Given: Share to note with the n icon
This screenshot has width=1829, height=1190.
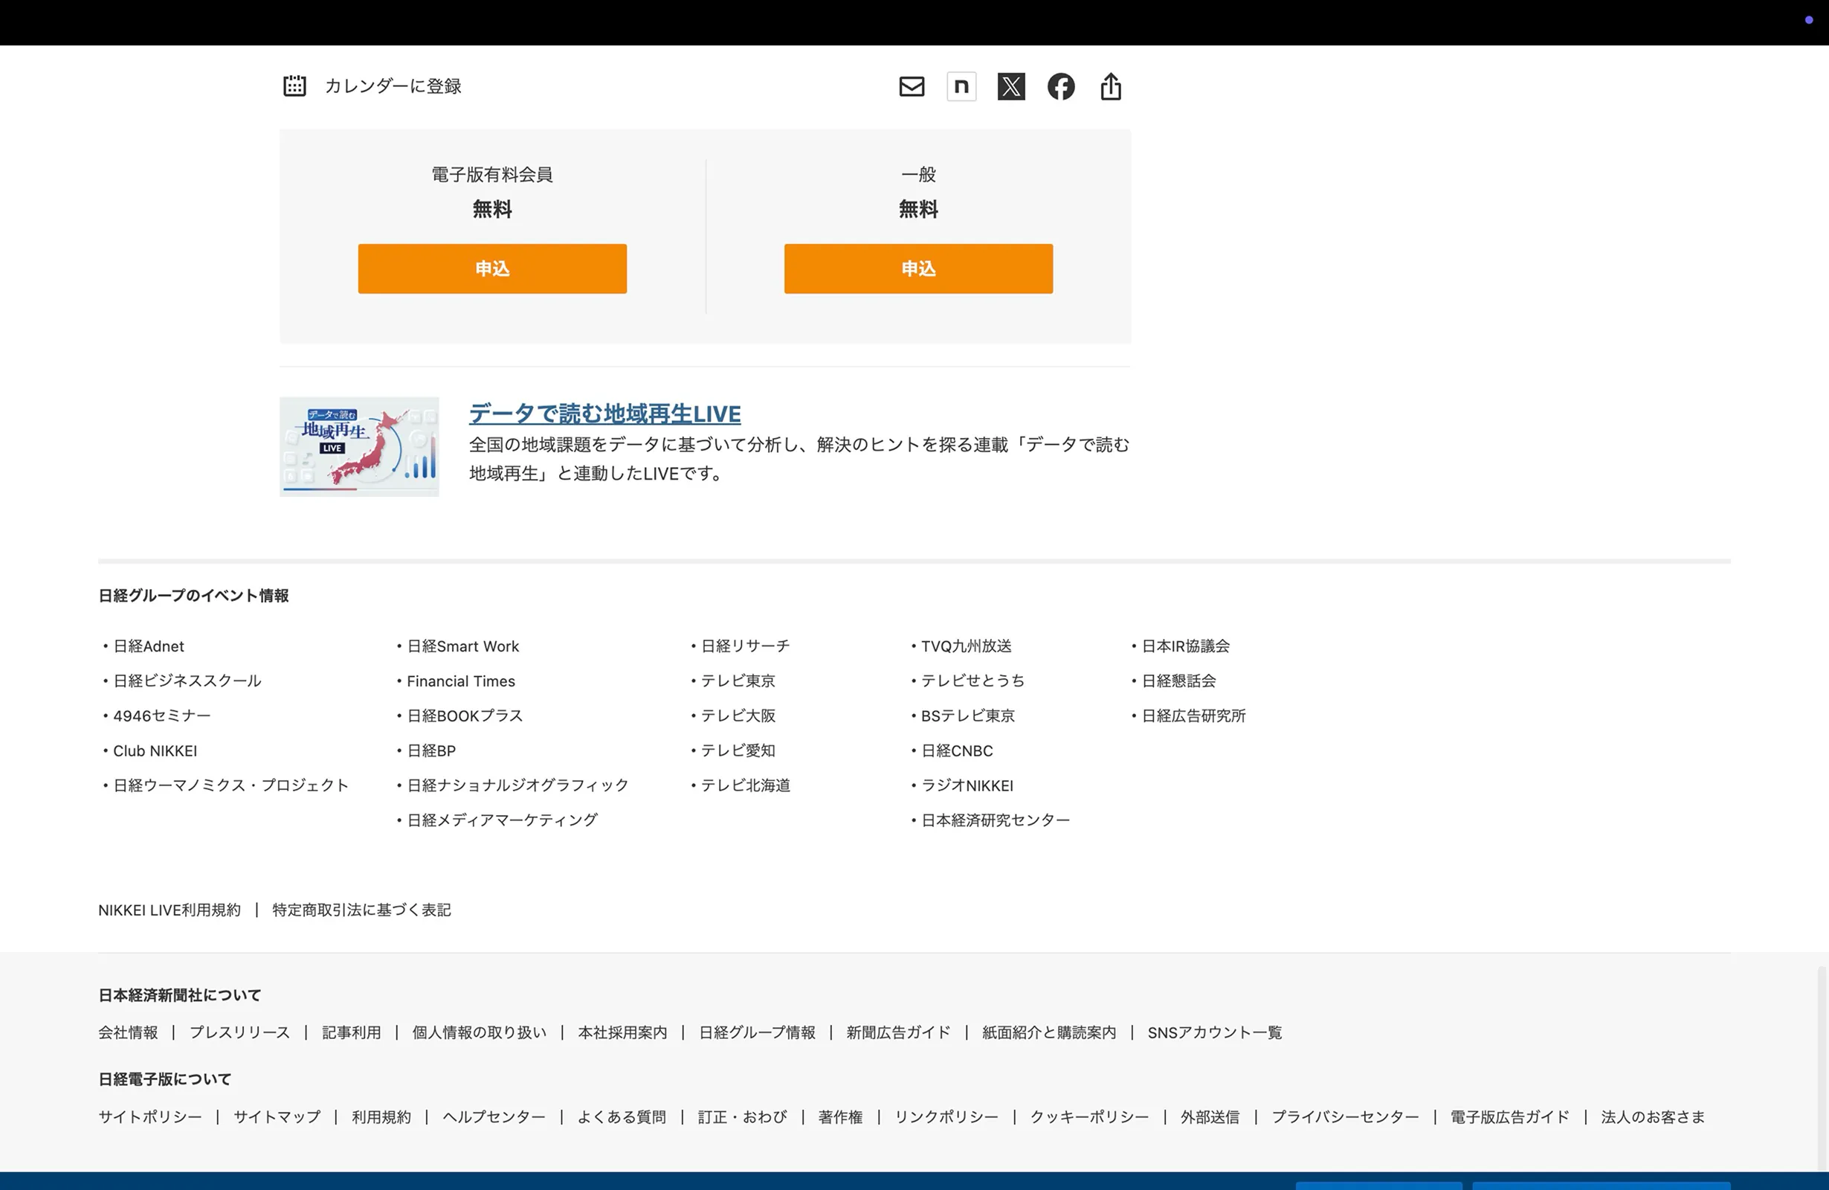Looking at the screenshot, I should 961,86.
